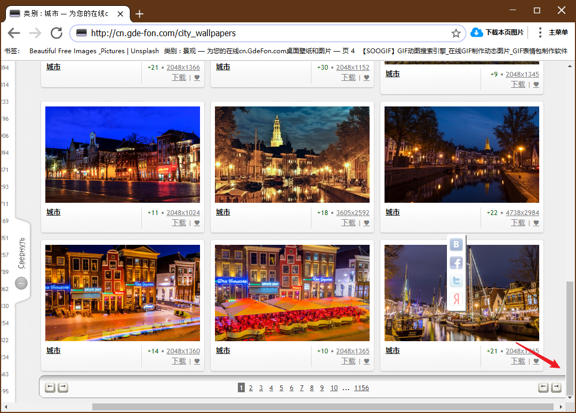Go to page 7 in pagination
This screenshot has width=576, height=413.
[x=301, y=387]
